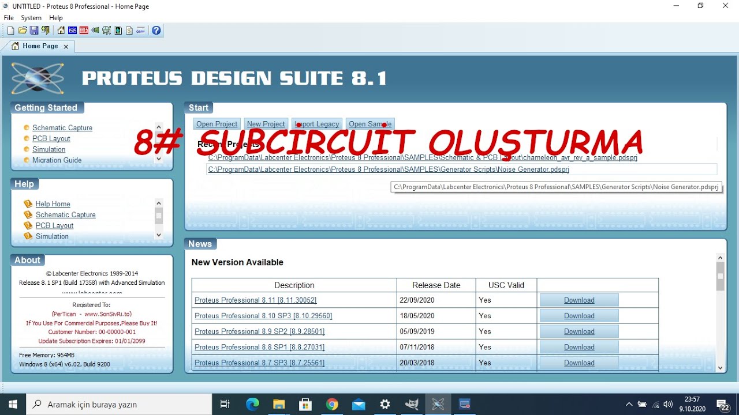Open the Help menu

coord(56,18)
